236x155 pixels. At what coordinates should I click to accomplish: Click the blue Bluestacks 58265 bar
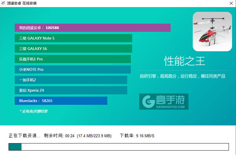coord(61,101)
